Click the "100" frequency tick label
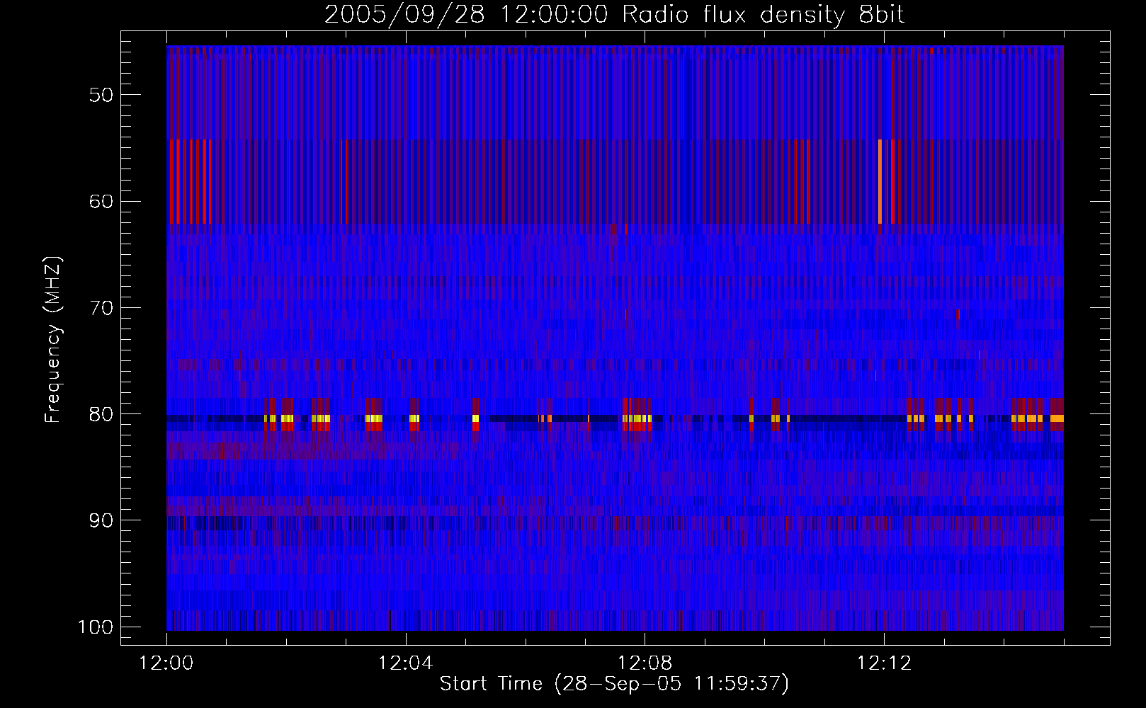Viewport: 1146px width, 708px height. tap(96, 627)
